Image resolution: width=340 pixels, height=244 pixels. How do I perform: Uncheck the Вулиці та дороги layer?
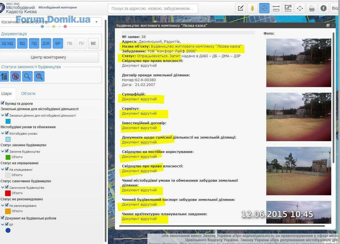click(x=3, y=103)
